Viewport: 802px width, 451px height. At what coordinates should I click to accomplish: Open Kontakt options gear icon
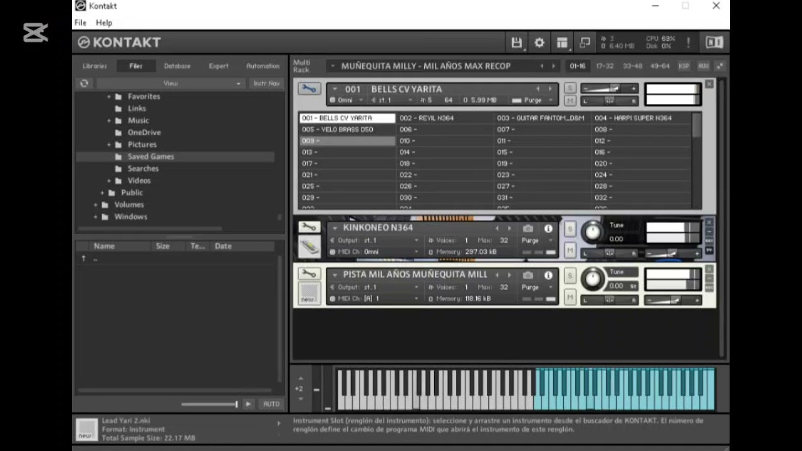click(x=539, y=43)
